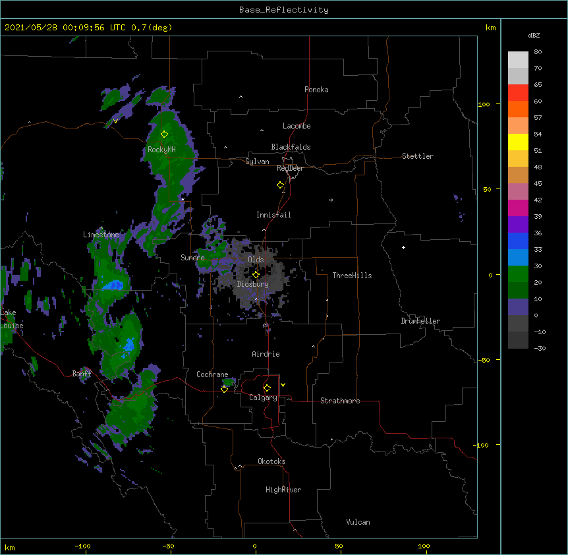
Task: Click the yellow marker below Cochrane
Action: coord(224,390)
